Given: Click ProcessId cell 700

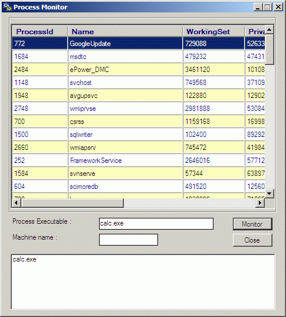Looking at the screenshot, I should tap(40, 121).
